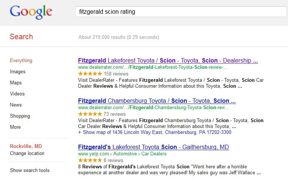Expand Show map of 1436 Lincoln Way East
Image resolution: width=288 pixels, height=182 pixels.
click(154, 132)
